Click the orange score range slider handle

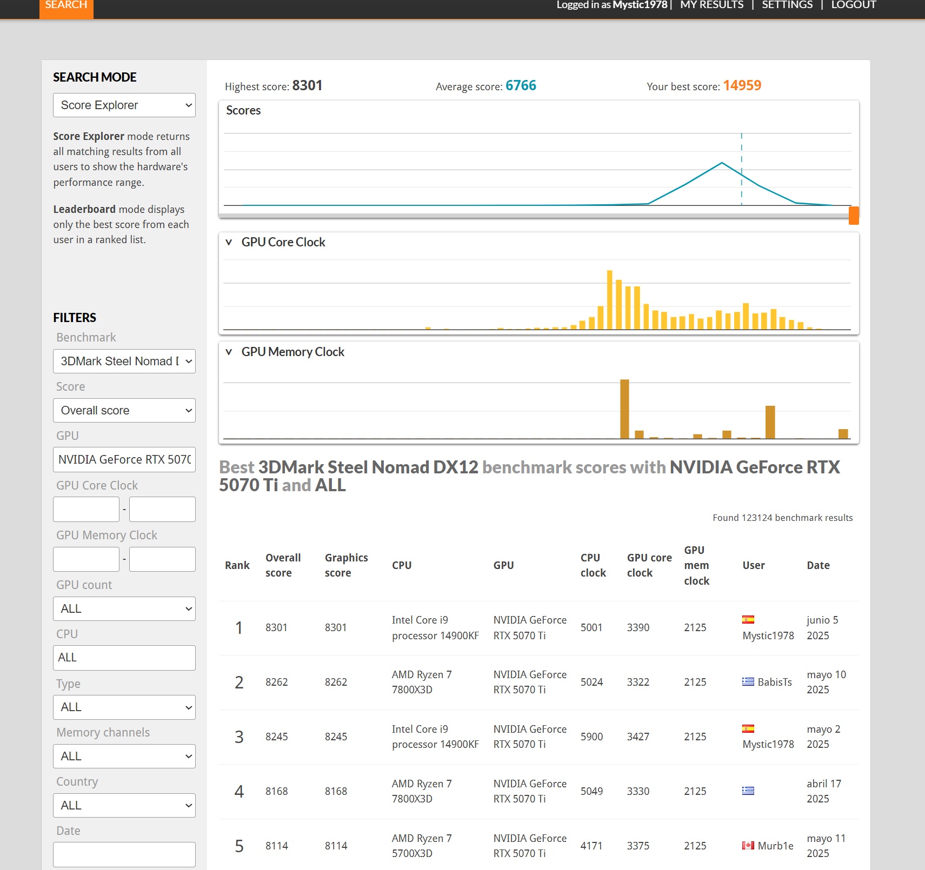pyautogui.click(x=854, y=215)
